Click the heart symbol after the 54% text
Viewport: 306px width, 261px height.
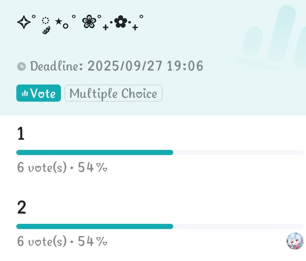(x=105, y=170)
